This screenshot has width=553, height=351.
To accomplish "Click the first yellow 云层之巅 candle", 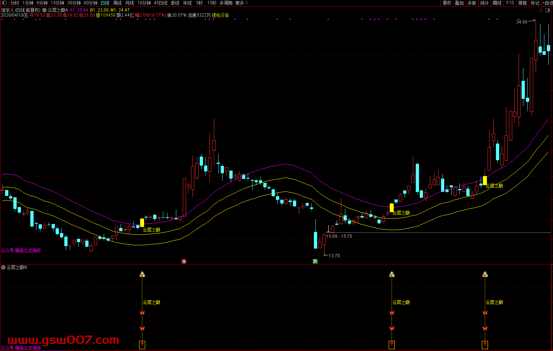I will coord(142,223).
